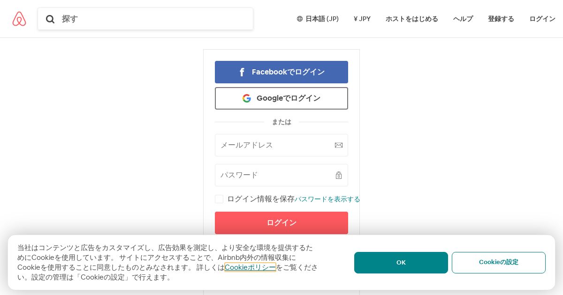The image size is (563, 295).
Task: Focus the パスワード input field
Action: point(281,175)
